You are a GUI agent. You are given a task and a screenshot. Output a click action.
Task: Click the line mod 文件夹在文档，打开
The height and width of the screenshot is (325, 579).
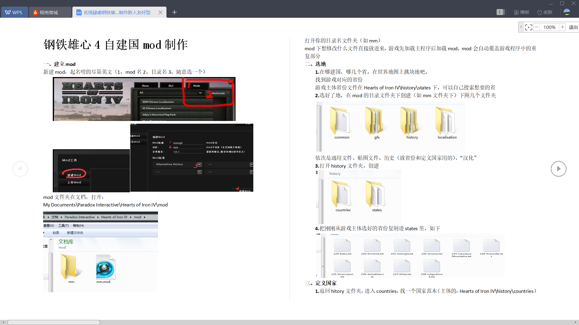tap(74, 197)
